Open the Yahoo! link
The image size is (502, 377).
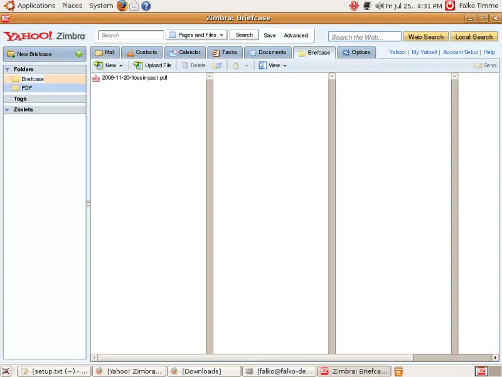point(397,52)
